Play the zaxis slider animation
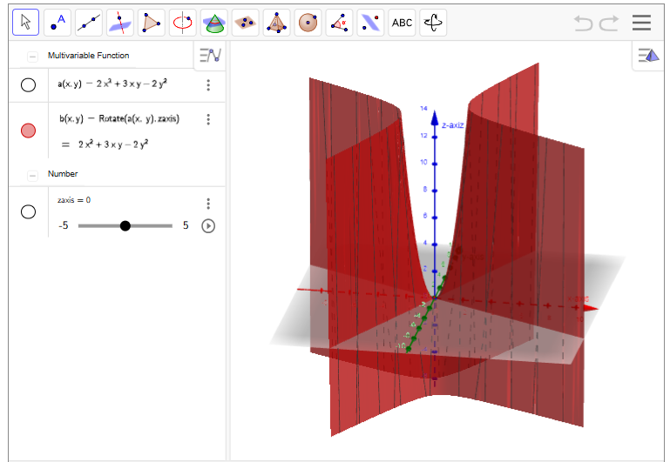 (208, 226)
